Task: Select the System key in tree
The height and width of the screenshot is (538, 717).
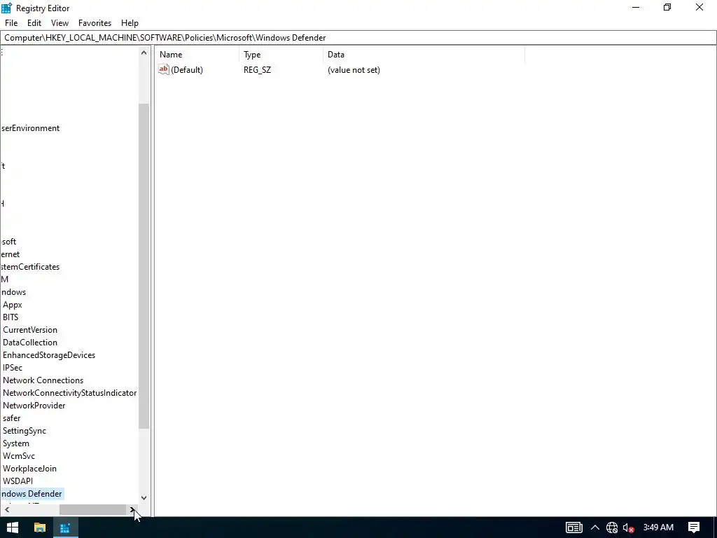Action: 15,443
